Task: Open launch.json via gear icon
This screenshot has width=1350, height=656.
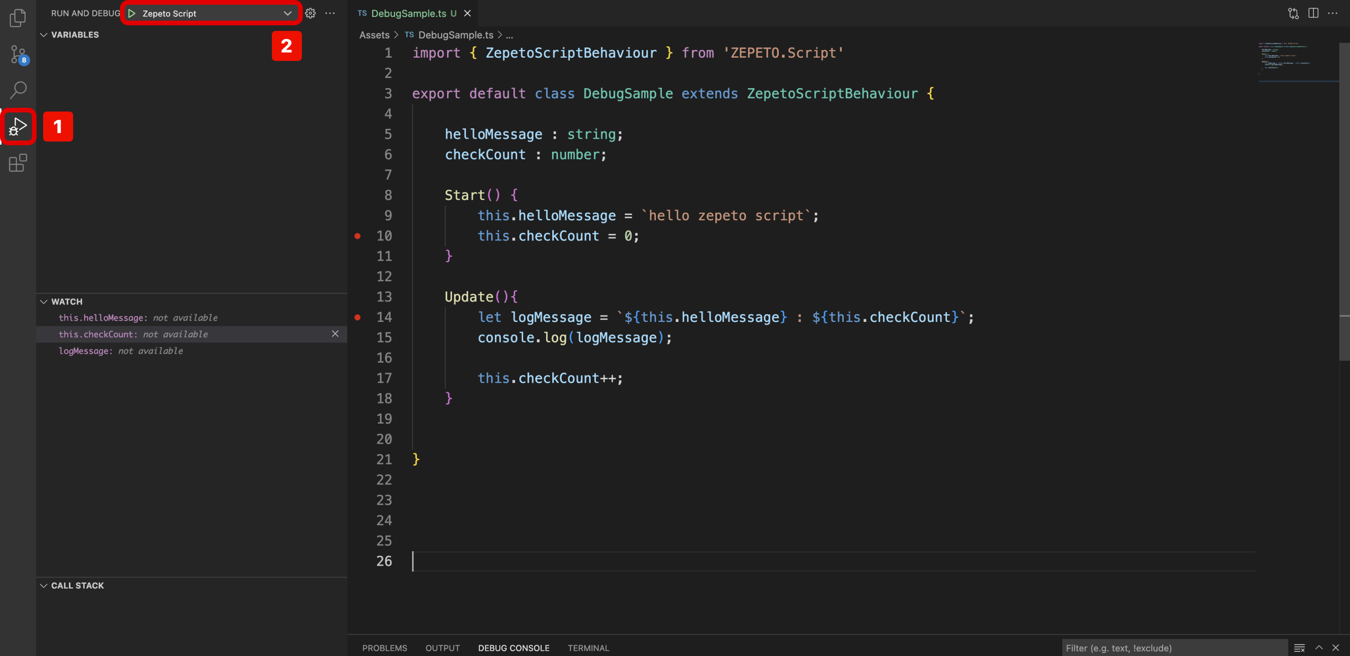Action: 310,13
